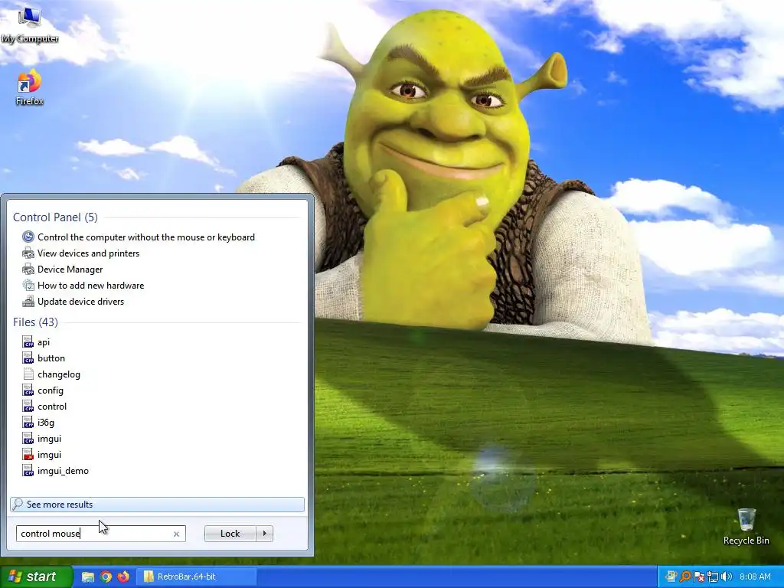Click the icon next to Device Manager
784x588 pixels.
tap(28, 269)
